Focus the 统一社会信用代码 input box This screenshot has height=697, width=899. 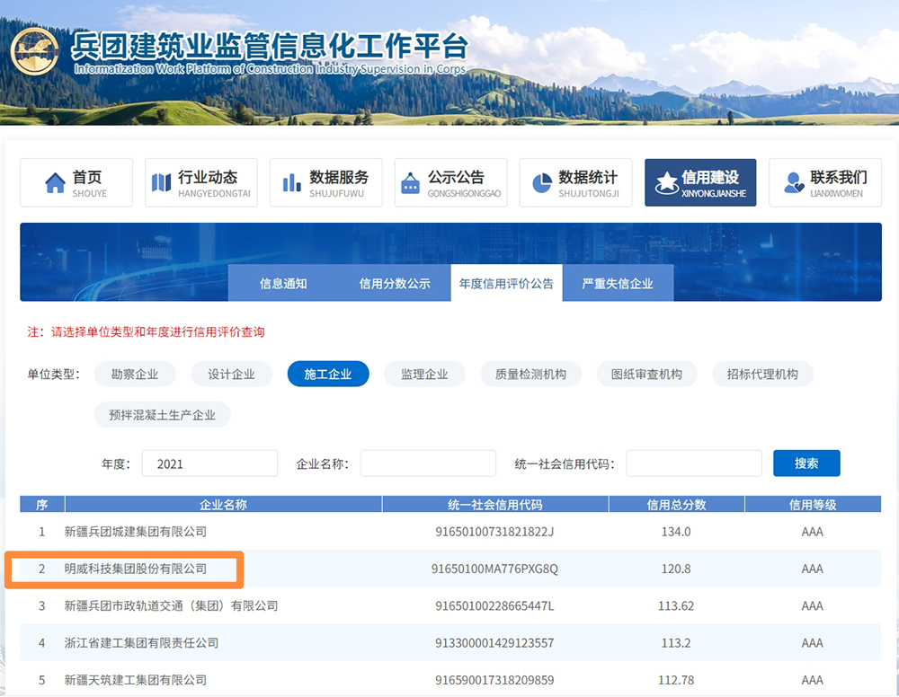[694, 463]
